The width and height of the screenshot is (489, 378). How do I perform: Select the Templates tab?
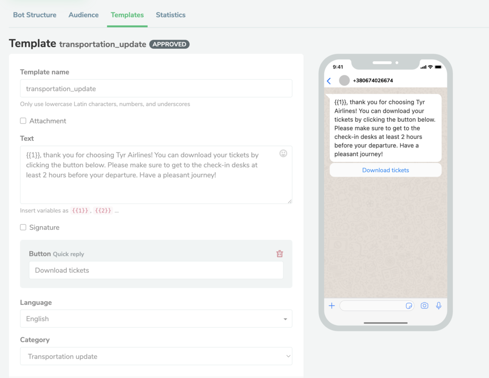pos(127,15)
